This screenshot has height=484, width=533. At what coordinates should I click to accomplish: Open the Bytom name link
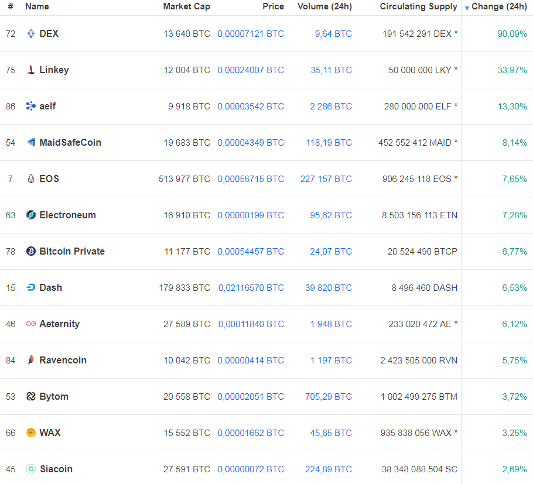tap(54, 397)
